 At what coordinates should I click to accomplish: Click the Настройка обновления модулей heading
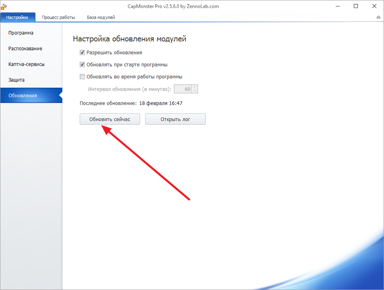pyautogui.click(x=130, y=39)
